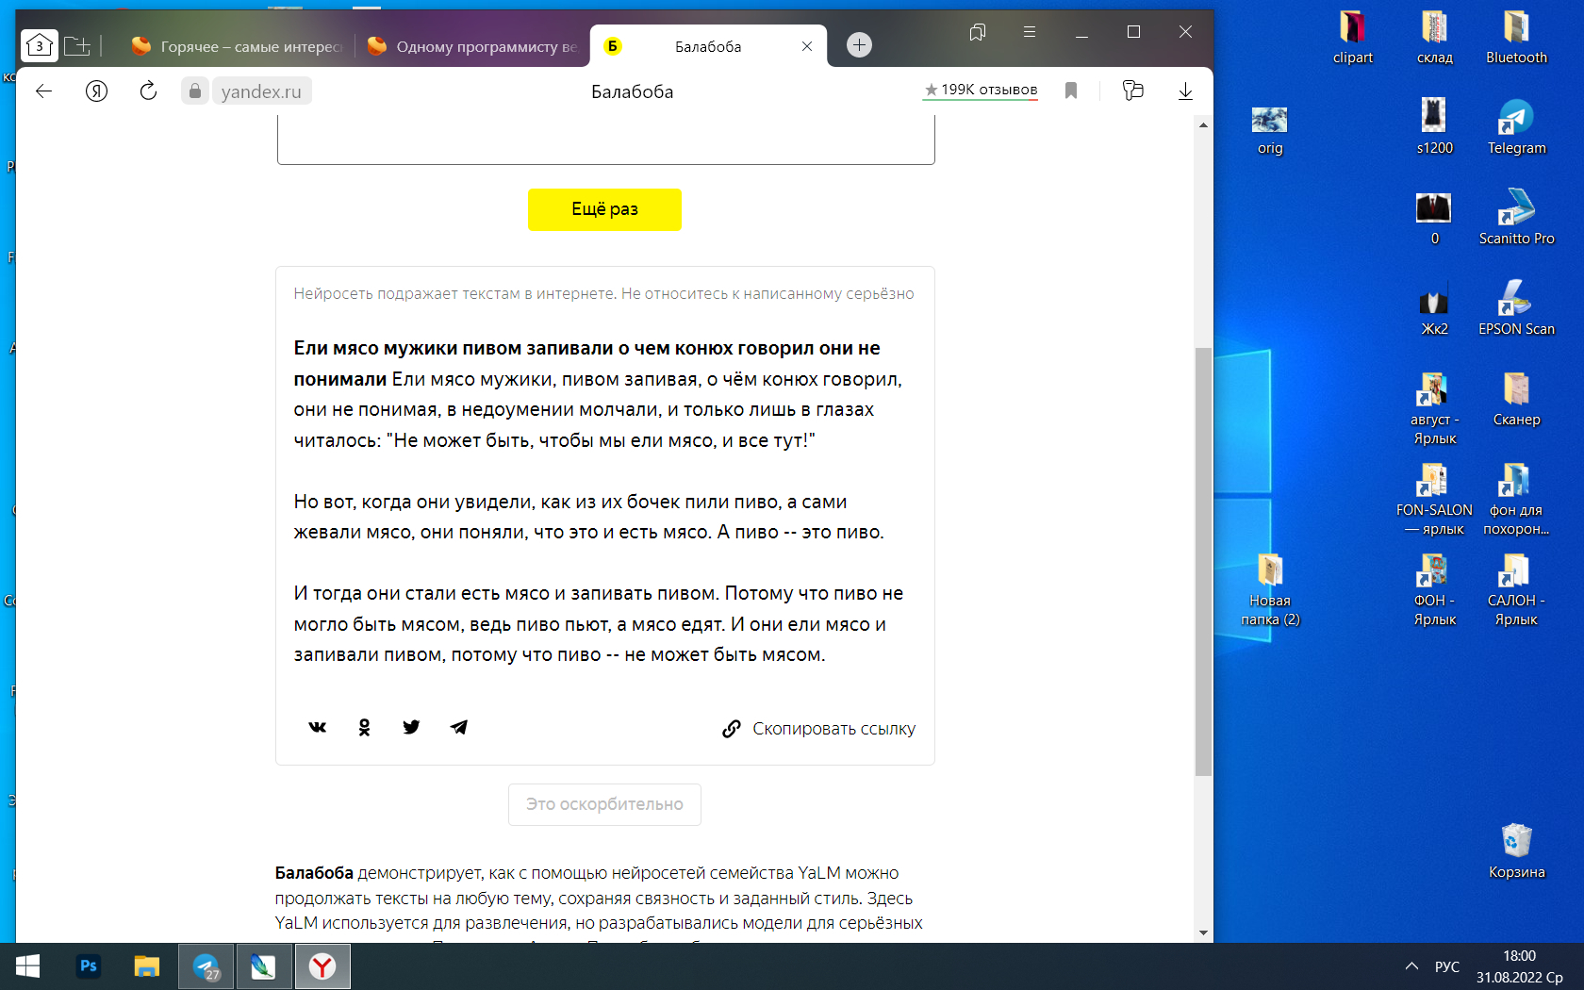
Task: Go back with the back arrow
Action: (x=43, y=91)
